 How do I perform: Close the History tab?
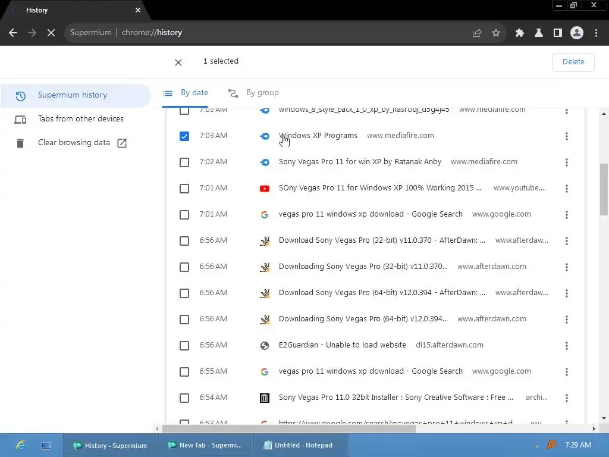[x=138, y=11]
